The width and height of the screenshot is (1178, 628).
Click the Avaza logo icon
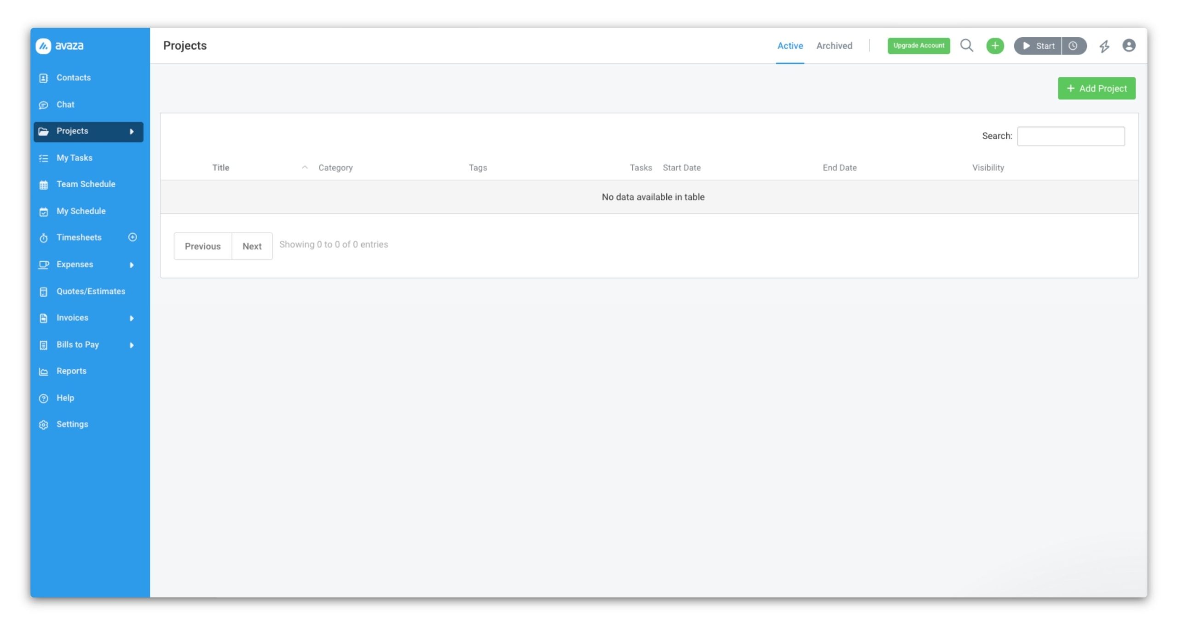[x=43, y=46]
